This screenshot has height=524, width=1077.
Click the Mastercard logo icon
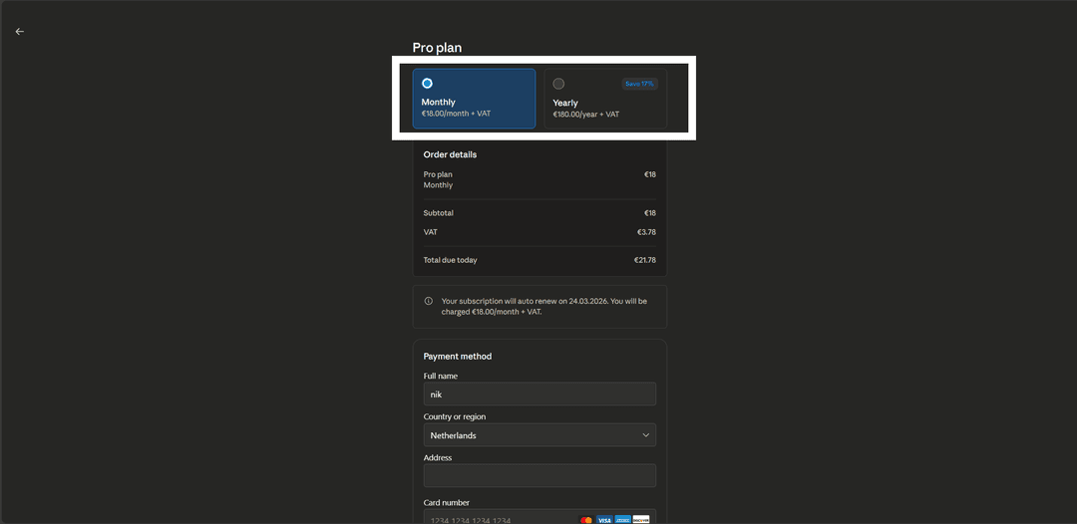(x=586, y=519)
